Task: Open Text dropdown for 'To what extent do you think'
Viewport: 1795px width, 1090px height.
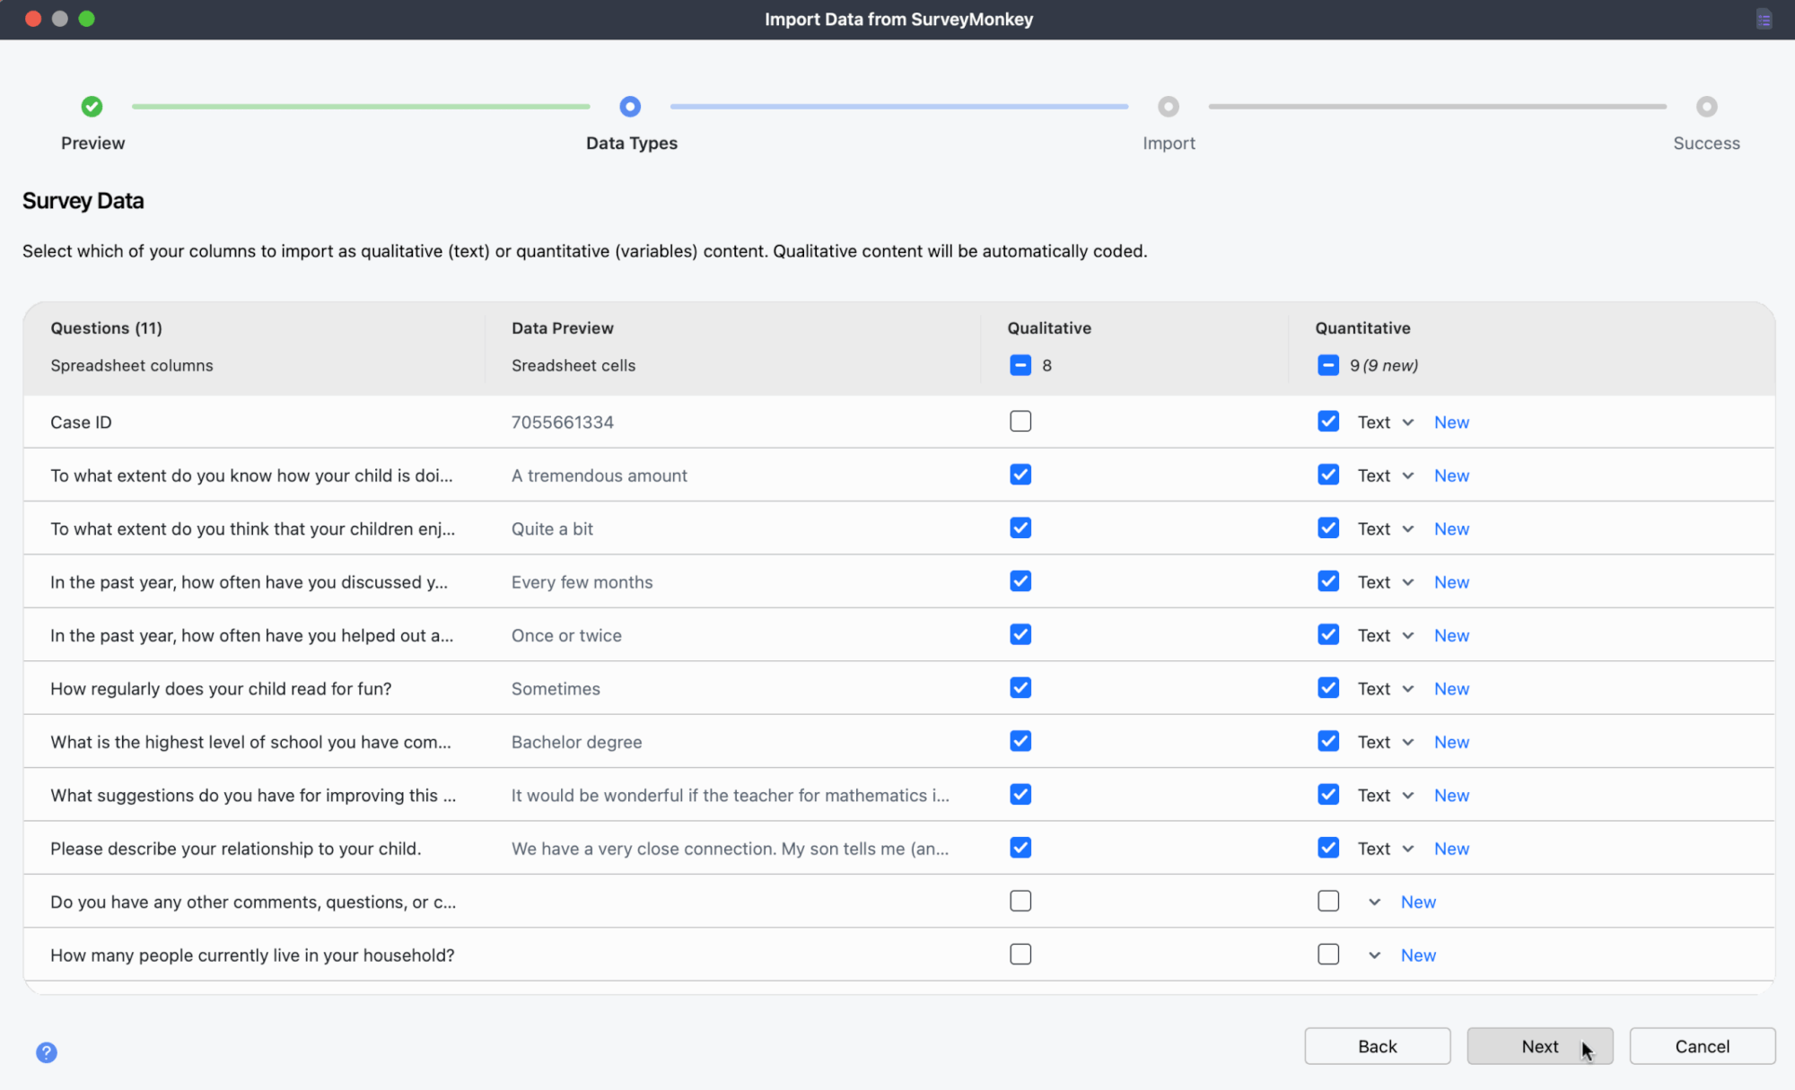Action: point(1386,529)
